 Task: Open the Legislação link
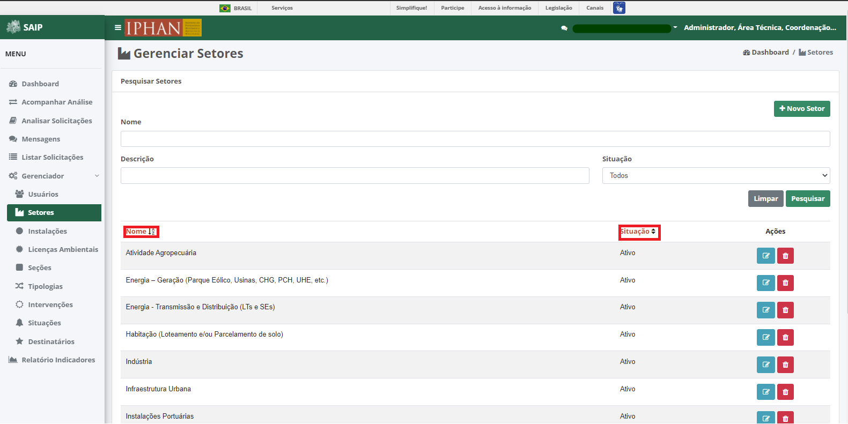click(x=558, y=8)
